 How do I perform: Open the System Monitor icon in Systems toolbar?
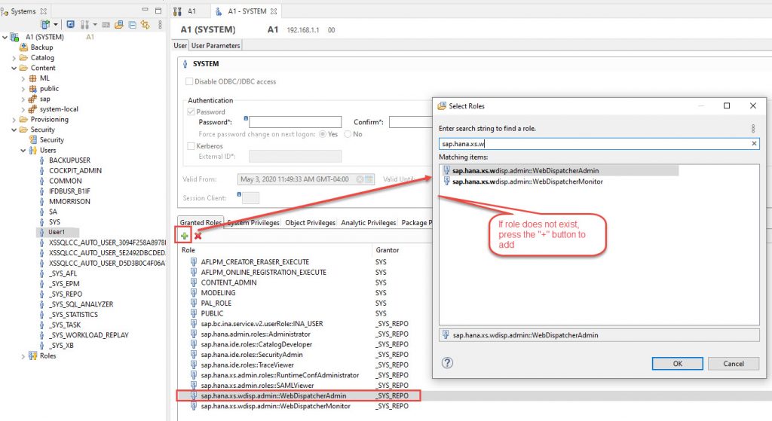click(x=70, y=24)
